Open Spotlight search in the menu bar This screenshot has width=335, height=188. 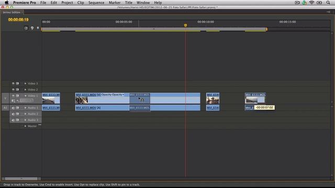pos(328,3)
